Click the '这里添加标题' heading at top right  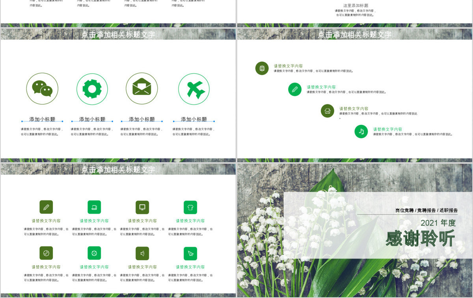[356, 6]
